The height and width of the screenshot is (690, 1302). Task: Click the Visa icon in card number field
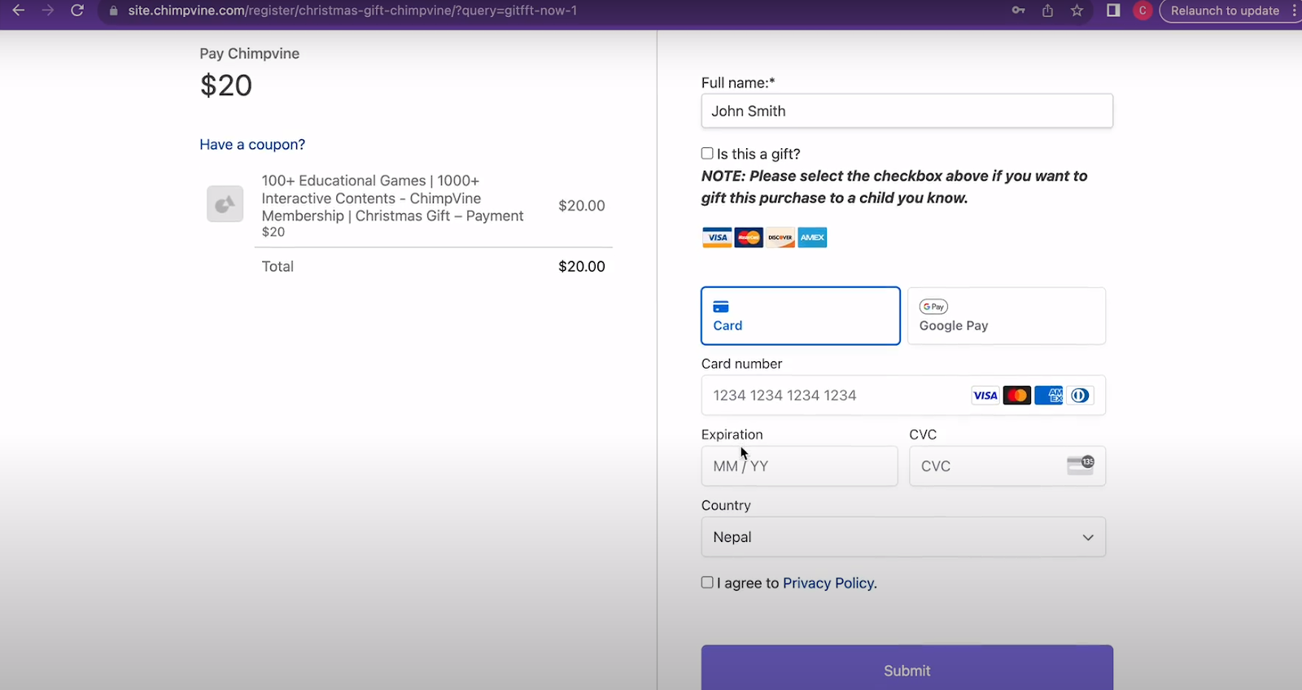(985, 395)
